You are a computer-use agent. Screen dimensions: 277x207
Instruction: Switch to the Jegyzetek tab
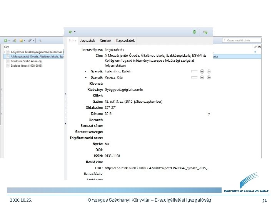point(87,41)
